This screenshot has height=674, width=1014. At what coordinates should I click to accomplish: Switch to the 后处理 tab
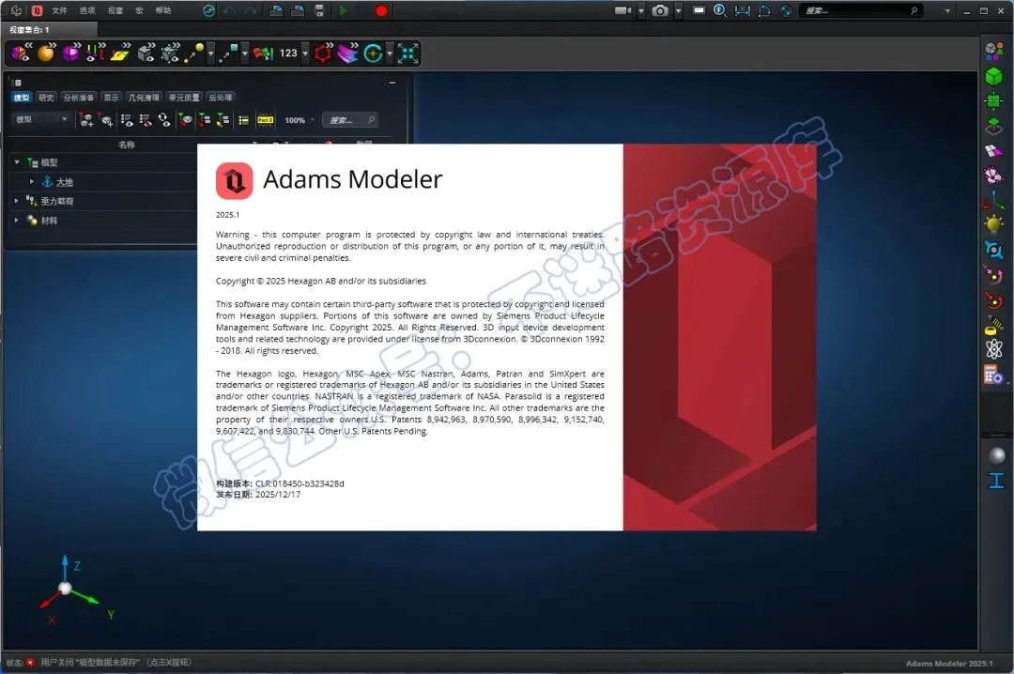click(x=221, y=98)
